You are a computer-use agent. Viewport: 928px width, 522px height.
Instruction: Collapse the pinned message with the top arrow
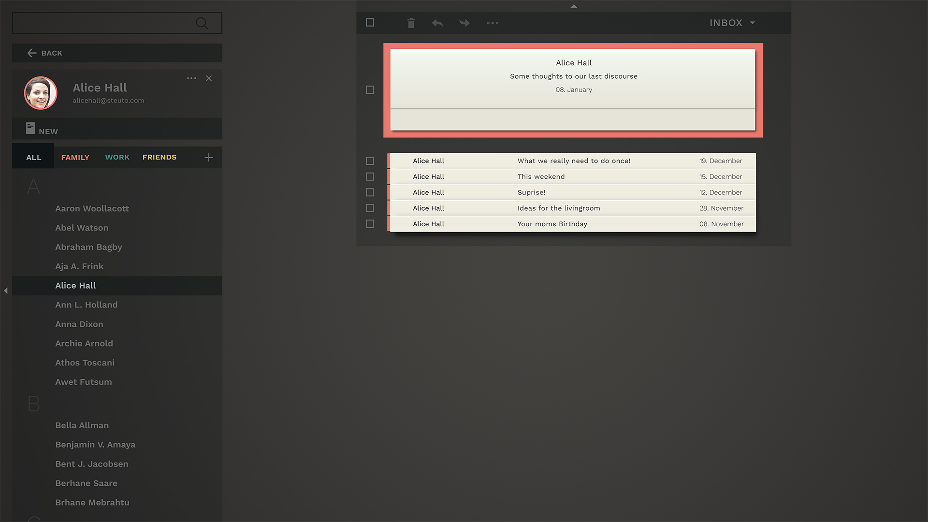tap(573, 6)
